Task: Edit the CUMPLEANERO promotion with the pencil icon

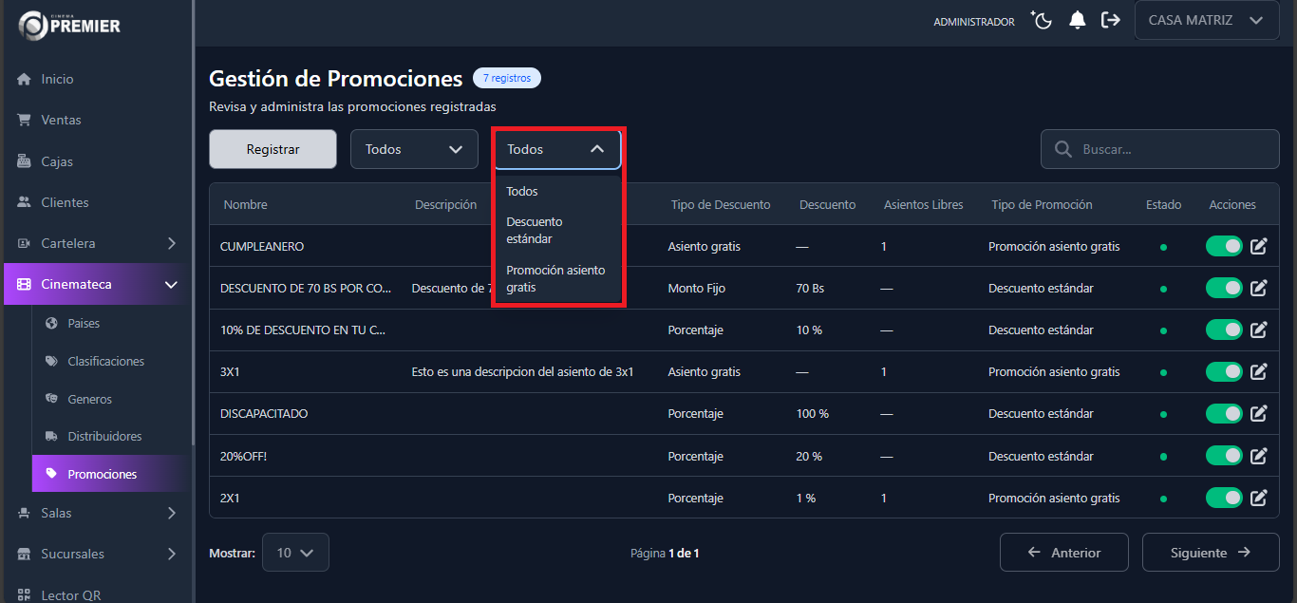Action: tap(1258, 246)
